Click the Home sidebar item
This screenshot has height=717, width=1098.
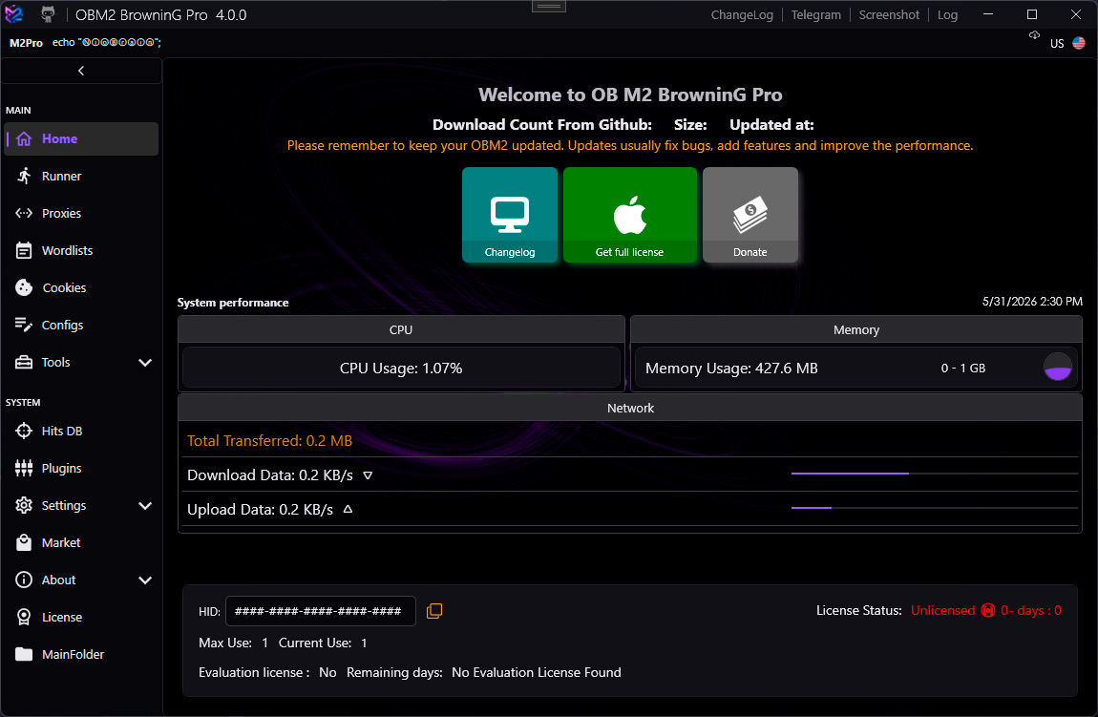[x=81, y=138]
